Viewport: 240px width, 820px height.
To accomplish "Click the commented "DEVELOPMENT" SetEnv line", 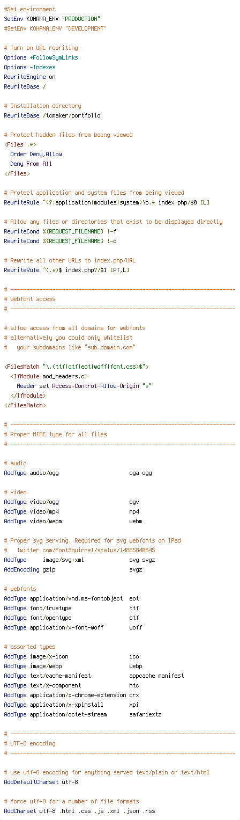I will click(55, 28).
